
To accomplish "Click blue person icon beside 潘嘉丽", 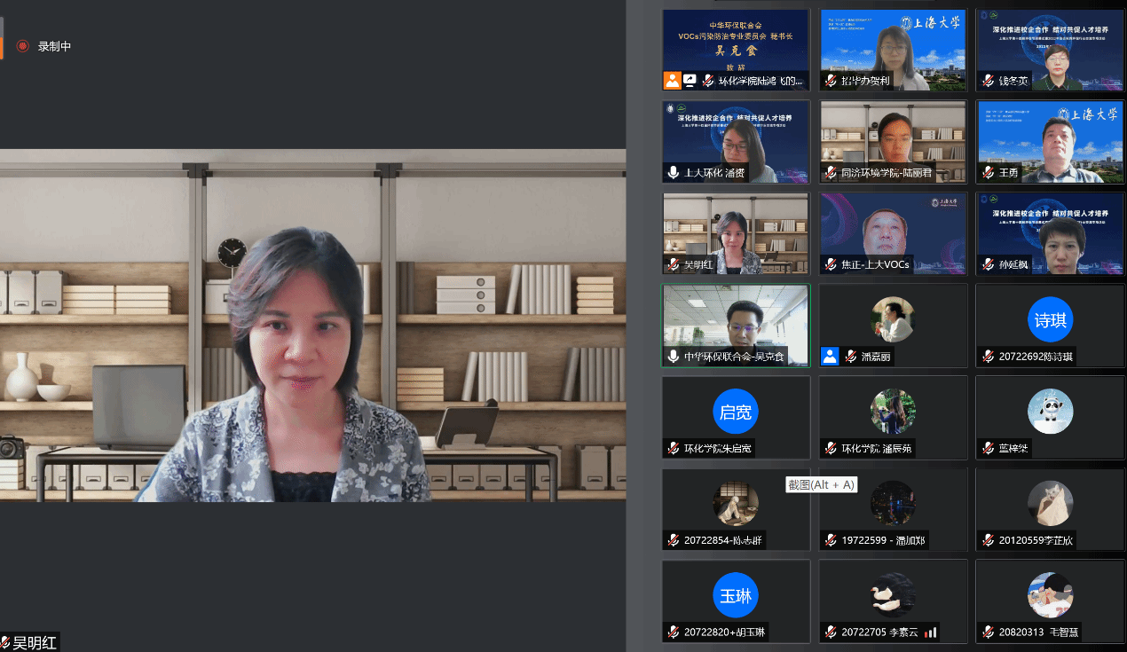I will coord(830,357).
